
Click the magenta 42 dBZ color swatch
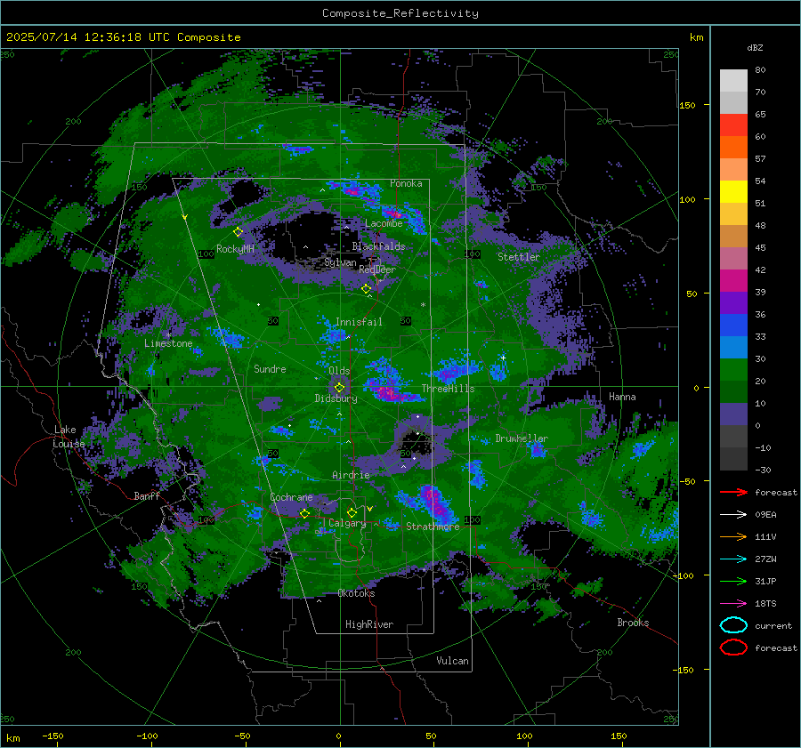(733, 280)
